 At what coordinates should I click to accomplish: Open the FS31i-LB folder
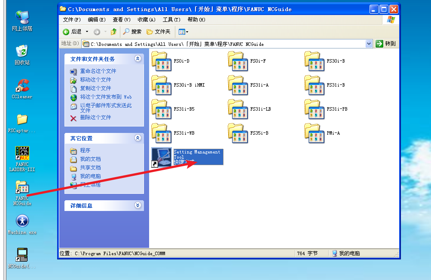[250, 109]
